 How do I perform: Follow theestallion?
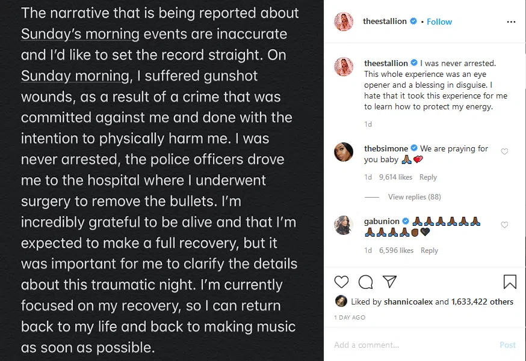click(x=439, y=22)
